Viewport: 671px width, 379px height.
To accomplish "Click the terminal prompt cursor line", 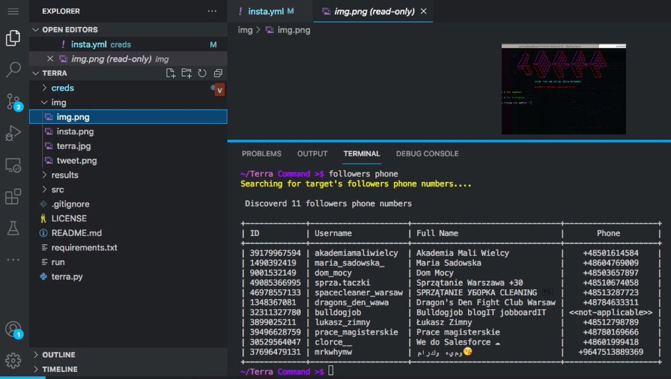I will [331, 371].
